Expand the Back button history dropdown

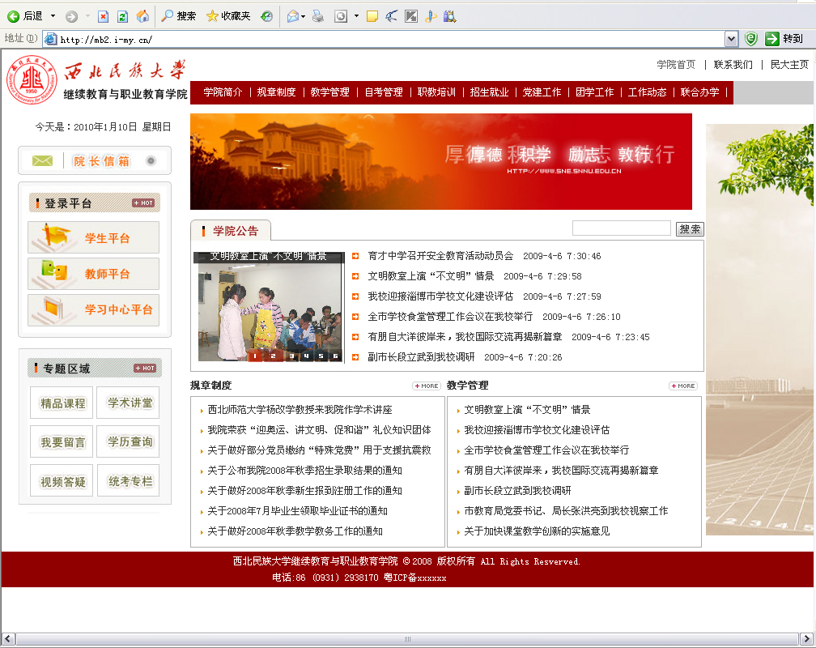pyautogui.click(x=53, y=17)
